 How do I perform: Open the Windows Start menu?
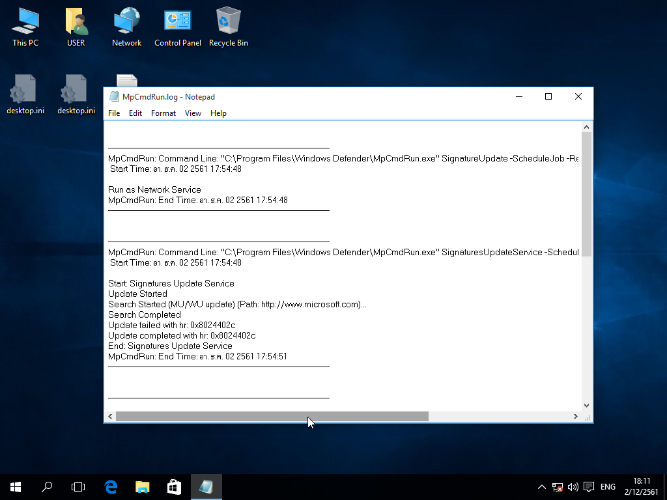(16, 486)
